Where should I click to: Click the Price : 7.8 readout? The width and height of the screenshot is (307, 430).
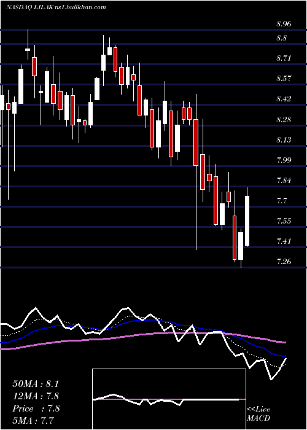(36, 408)
